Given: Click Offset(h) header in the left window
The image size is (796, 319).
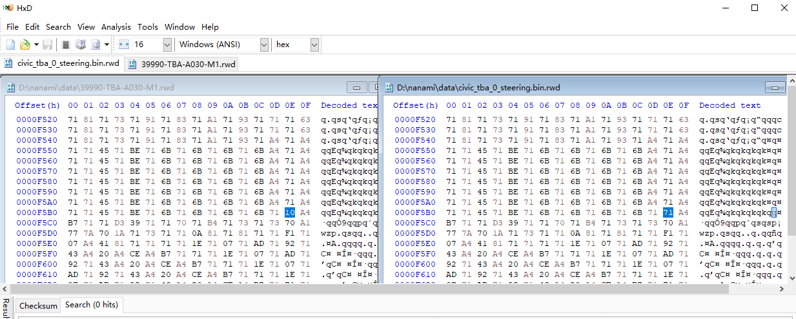Looking at the screenshot, I should click(37, 105).
